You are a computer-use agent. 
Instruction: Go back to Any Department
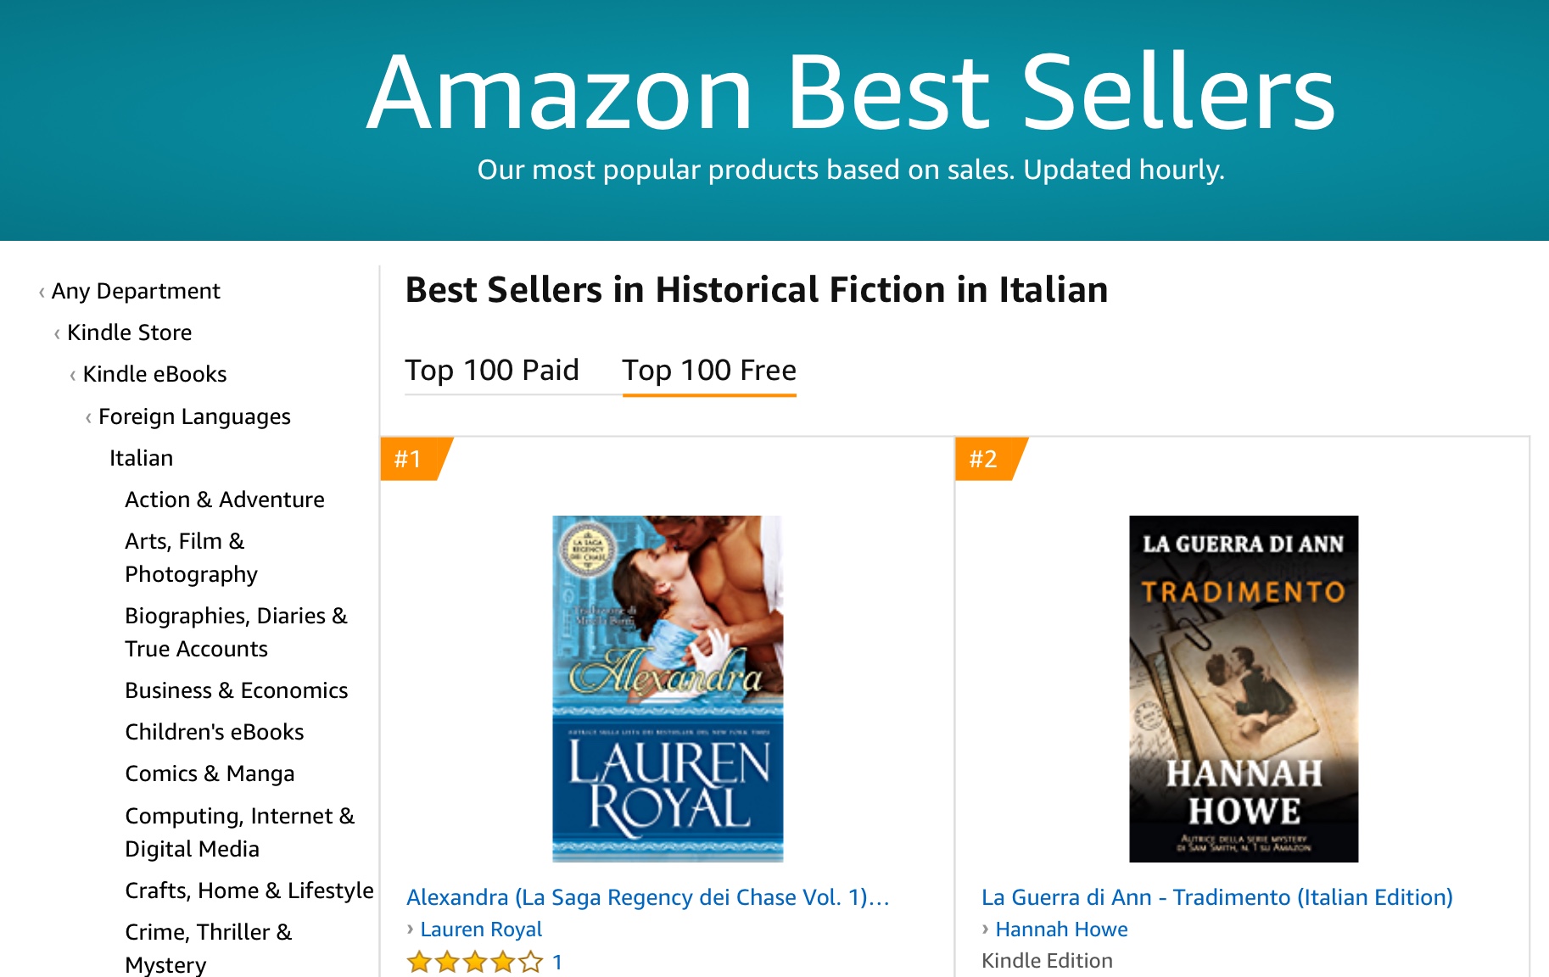pos(136,291)
